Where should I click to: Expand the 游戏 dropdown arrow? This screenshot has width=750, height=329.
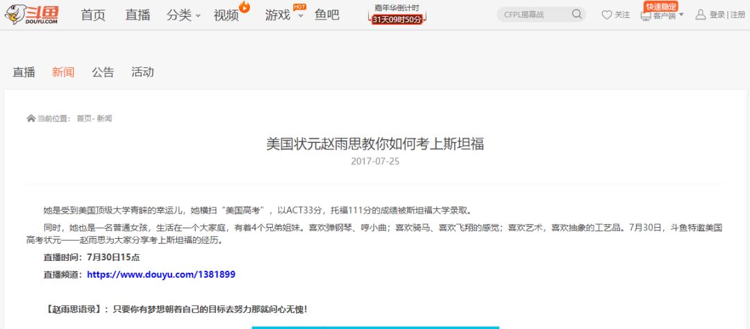[301, 15]
